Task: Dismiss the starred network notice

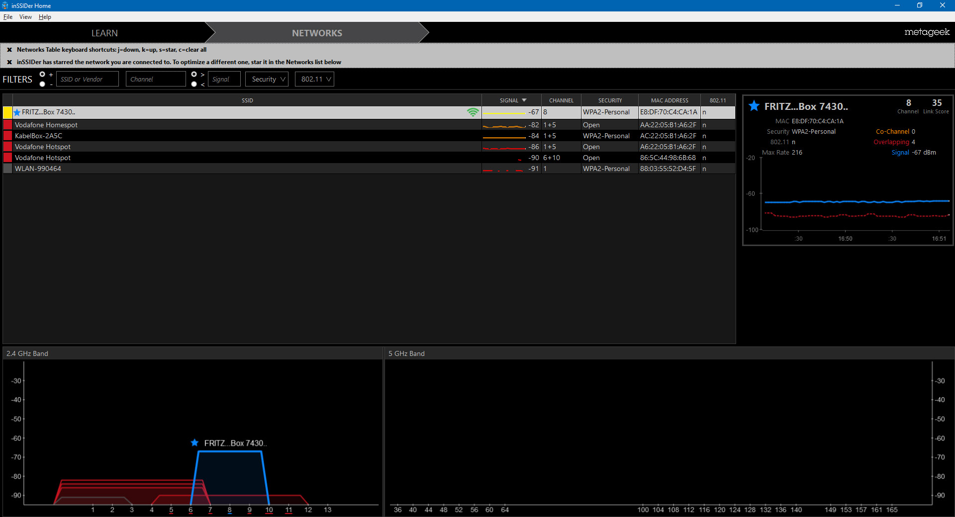Action: [9, 62]
